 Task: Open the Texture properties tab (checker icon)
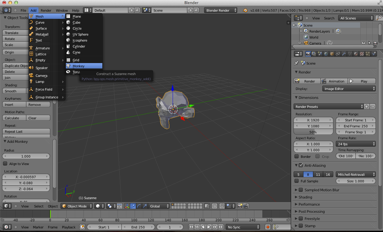coord(362,54)
